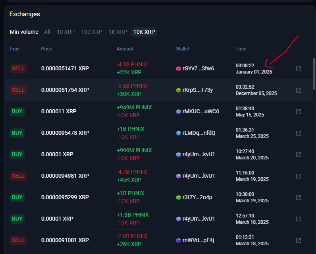Image resolution: width=316 pixels, height=254 pixels.
Task: Click amount +1.8B PHNIX
Action: 133,215
